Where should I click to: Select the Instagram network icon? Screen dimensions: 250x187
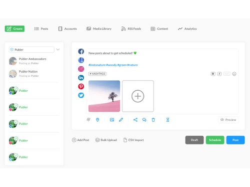(81, 69)
